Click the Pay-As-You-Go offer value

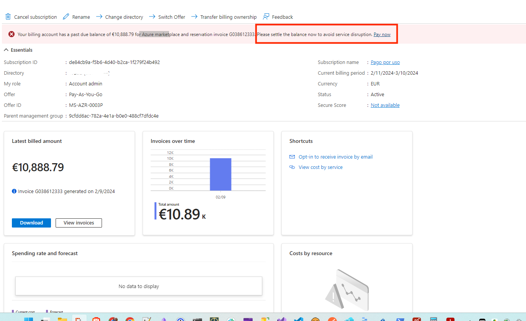coord(85,94)
